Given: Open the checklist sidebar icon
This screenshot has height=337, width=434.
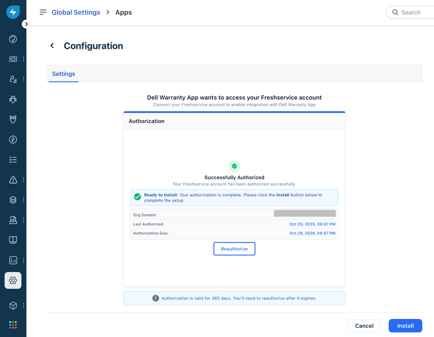Looking at the screenshot, I should 13,159.
